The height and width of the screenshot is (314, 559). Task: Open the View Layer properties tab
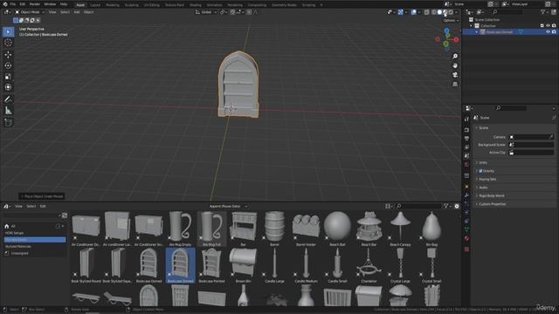(466, 147)
